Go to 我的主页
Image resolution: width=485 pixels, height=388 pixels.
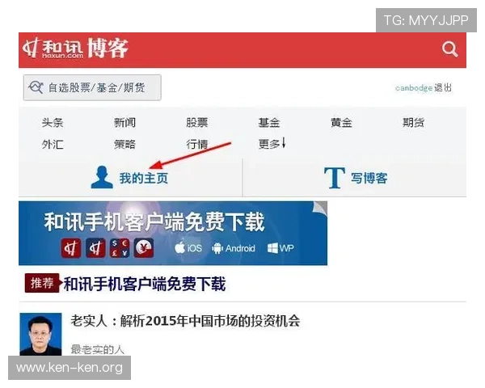(144, 178)
